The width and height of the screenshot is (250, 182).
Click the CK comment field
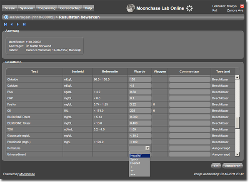[190, 111]
